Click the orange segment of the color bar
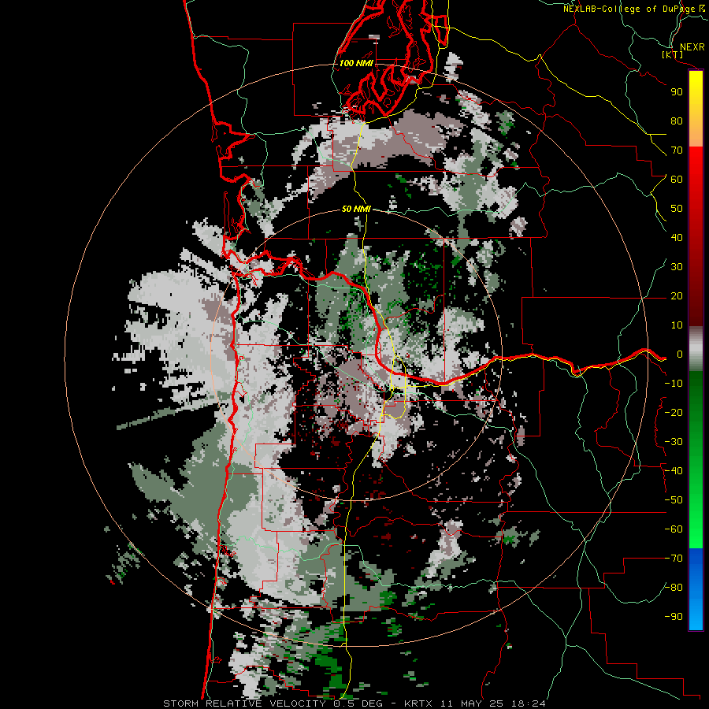This screenshot has width=709, height=709. click(696, 132)
